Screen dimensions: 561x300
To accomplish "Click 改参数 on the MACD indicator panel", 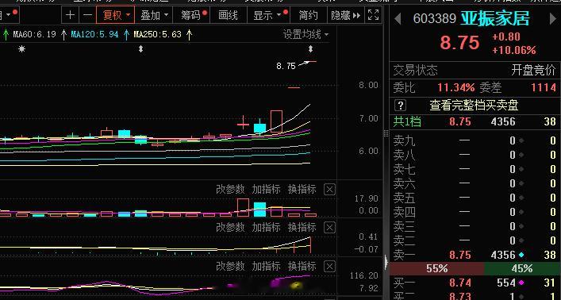I will [x=230, y=227].
